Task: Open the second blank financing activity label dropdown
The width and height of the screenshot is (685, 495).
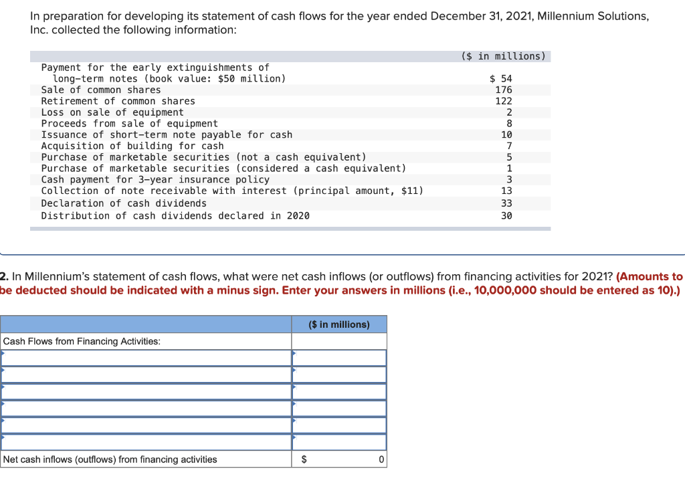Action: (x=146, y=375)
